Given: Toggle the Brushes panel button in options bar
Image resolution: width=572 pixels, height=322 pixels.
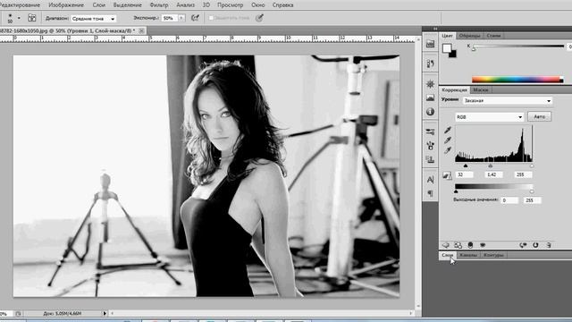Looking at the screenshot, I should 32,18.
